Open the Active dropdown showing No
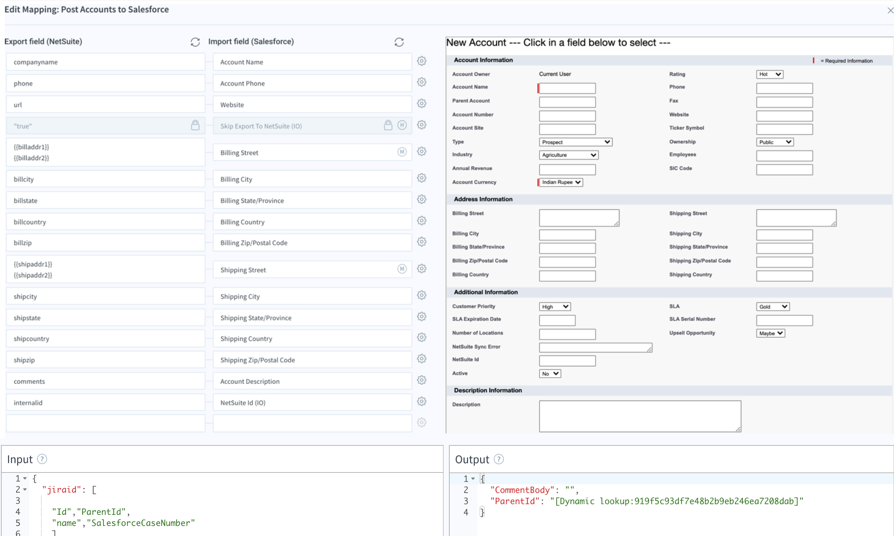894x536 pixels. 549,374
